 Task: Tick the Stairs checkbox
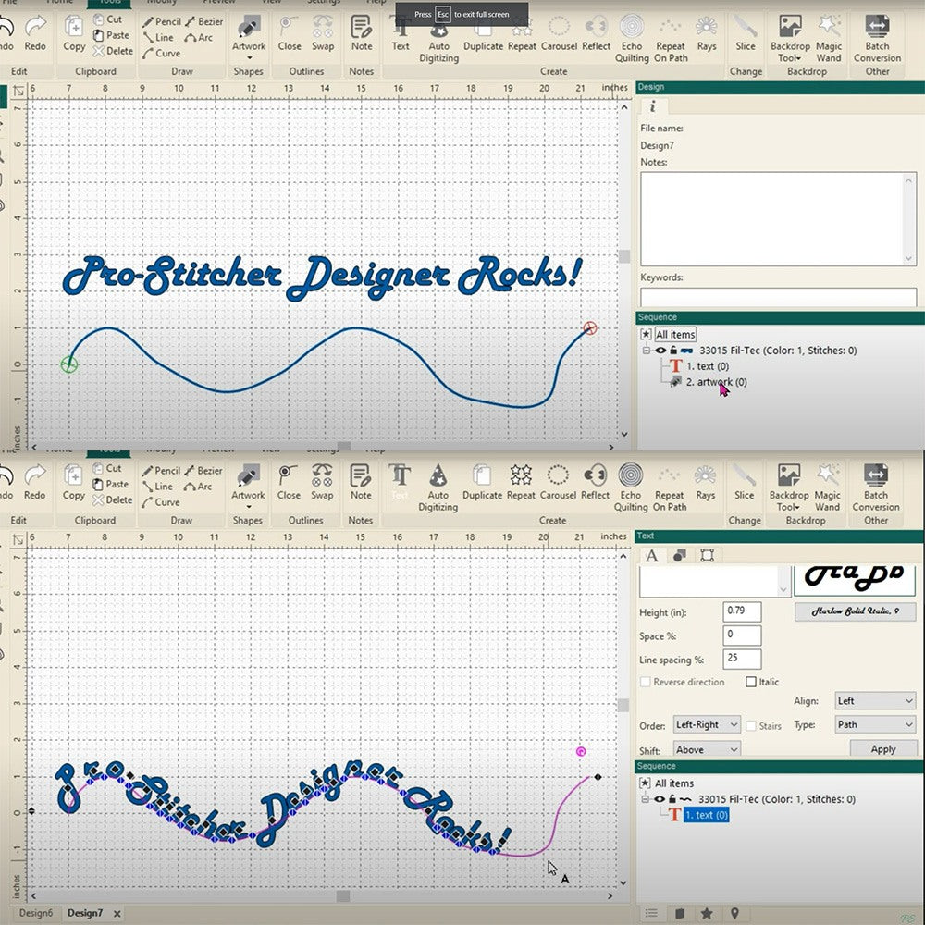(x=751, y=726)
